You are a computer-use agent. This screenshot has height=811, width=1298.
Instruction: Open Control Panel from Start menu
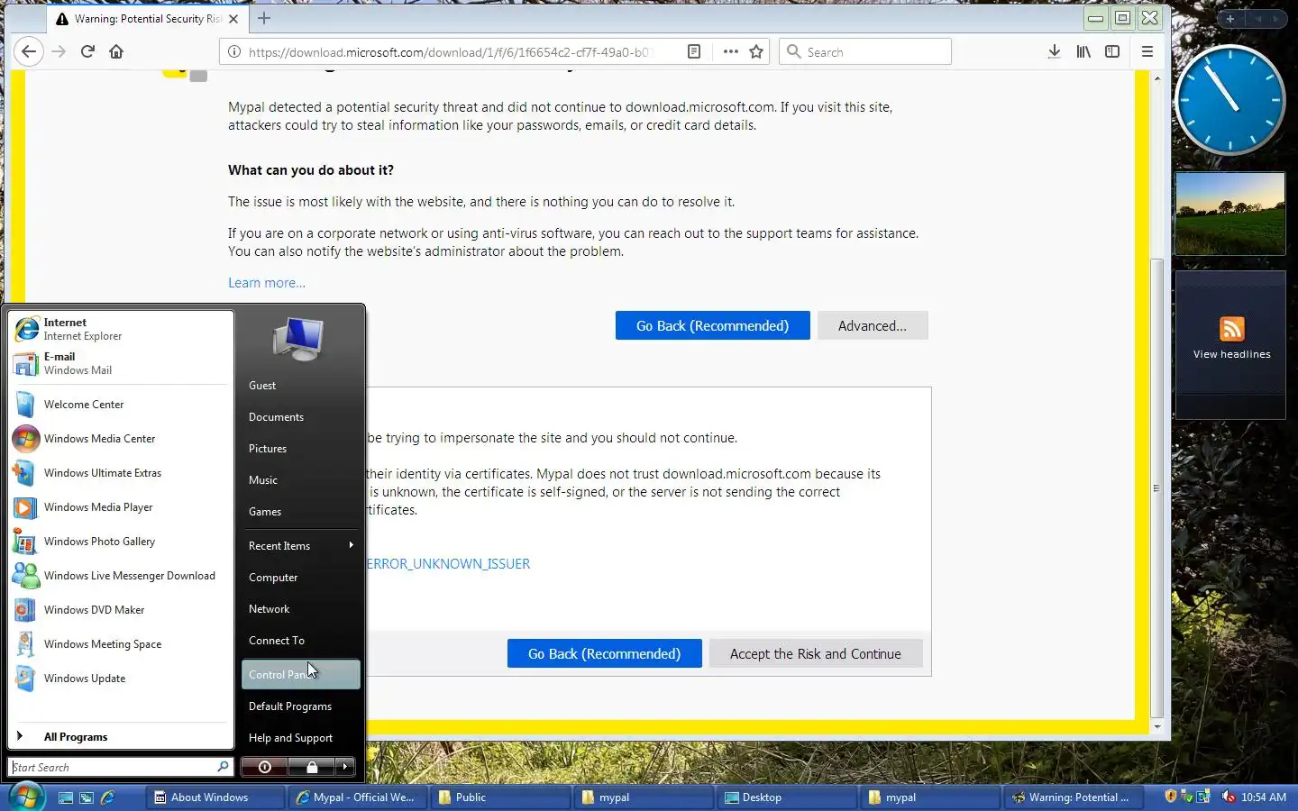point(300,674)
